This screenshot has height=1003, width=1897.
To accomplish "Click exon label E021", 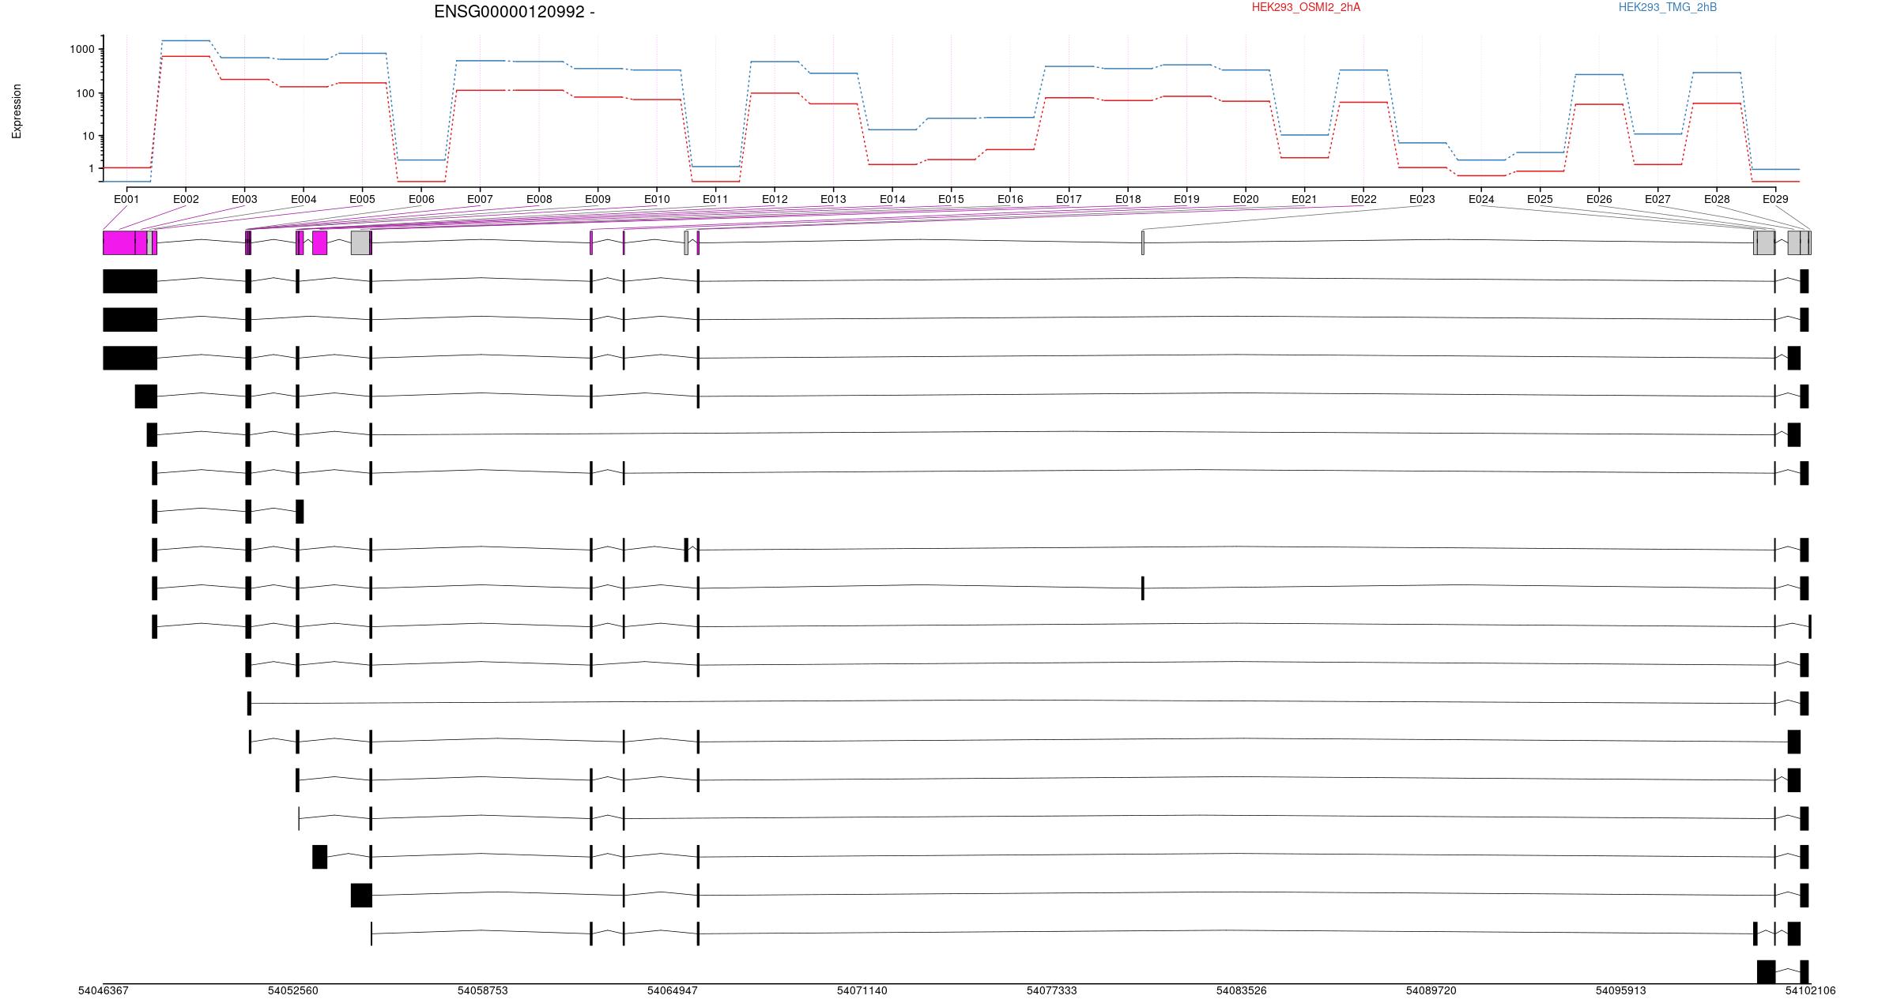I will point(1304,200).
